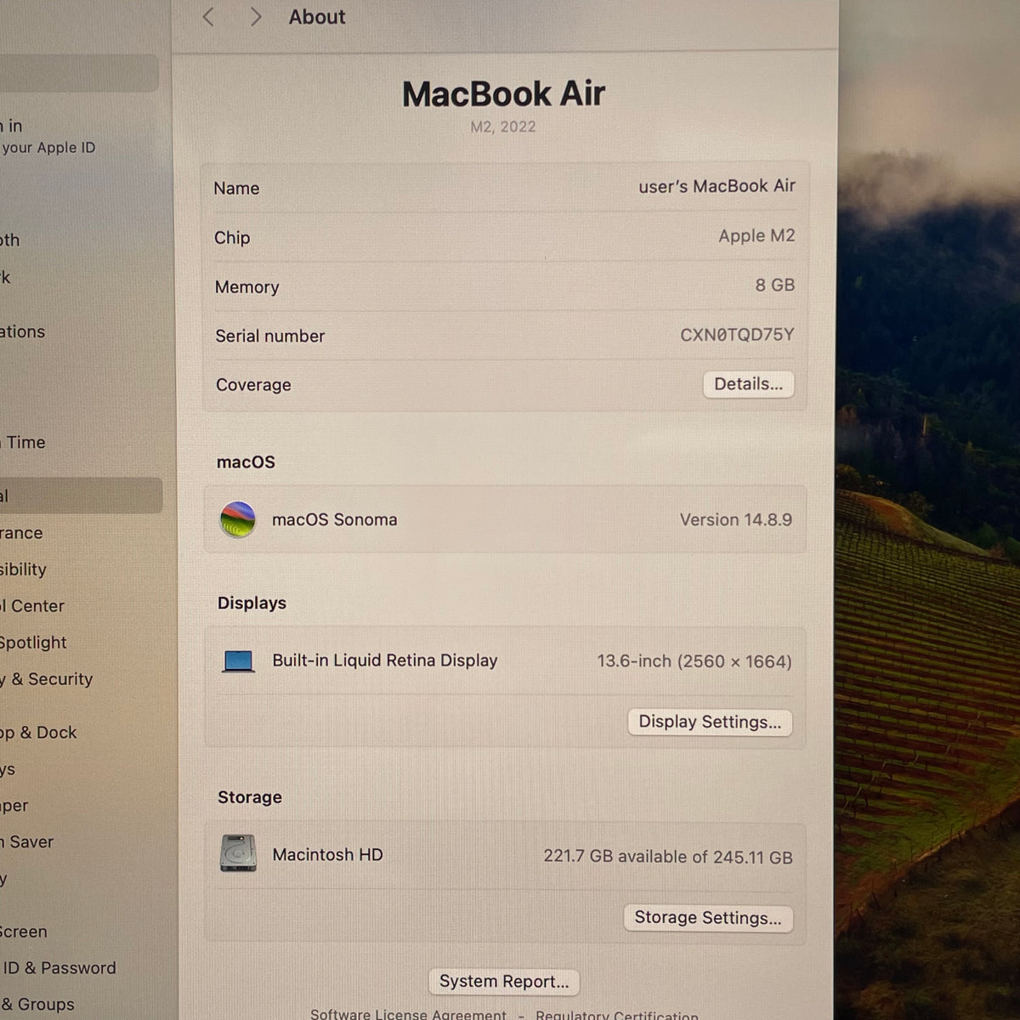Go back using the left chevron
The width and height of the screenshot is (1020, 1020).
pyautogui.click(x=209, y=16)
